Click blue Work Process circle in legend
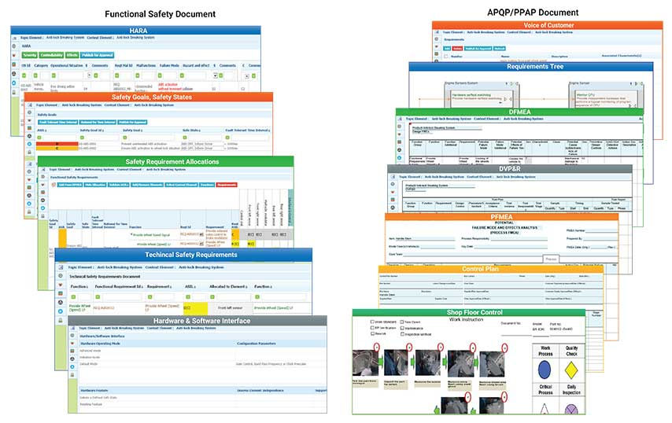Image resolution: width=672 pixels, height=423 pixels. [545, 370]
